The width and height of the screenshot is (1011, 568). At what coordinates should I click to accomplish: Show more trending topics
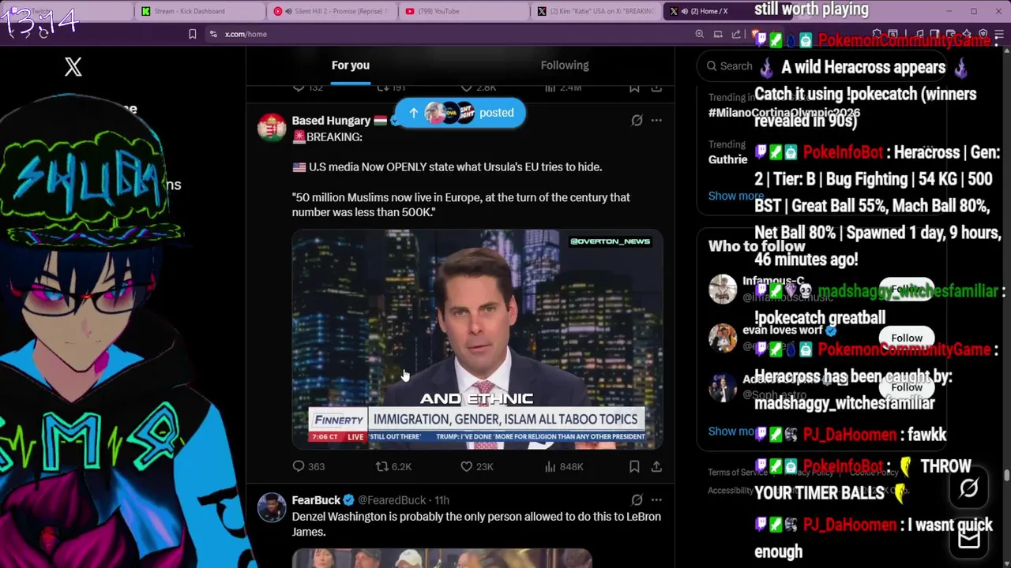(735, 196)
